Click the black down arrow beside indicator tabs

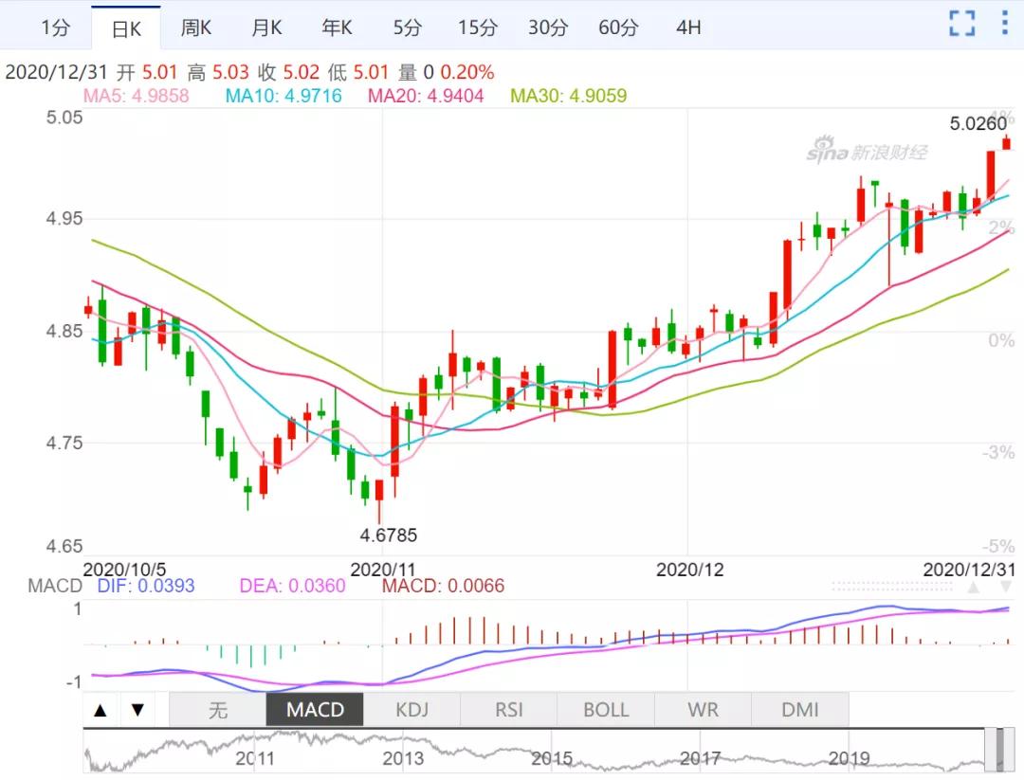click(137, 710)
